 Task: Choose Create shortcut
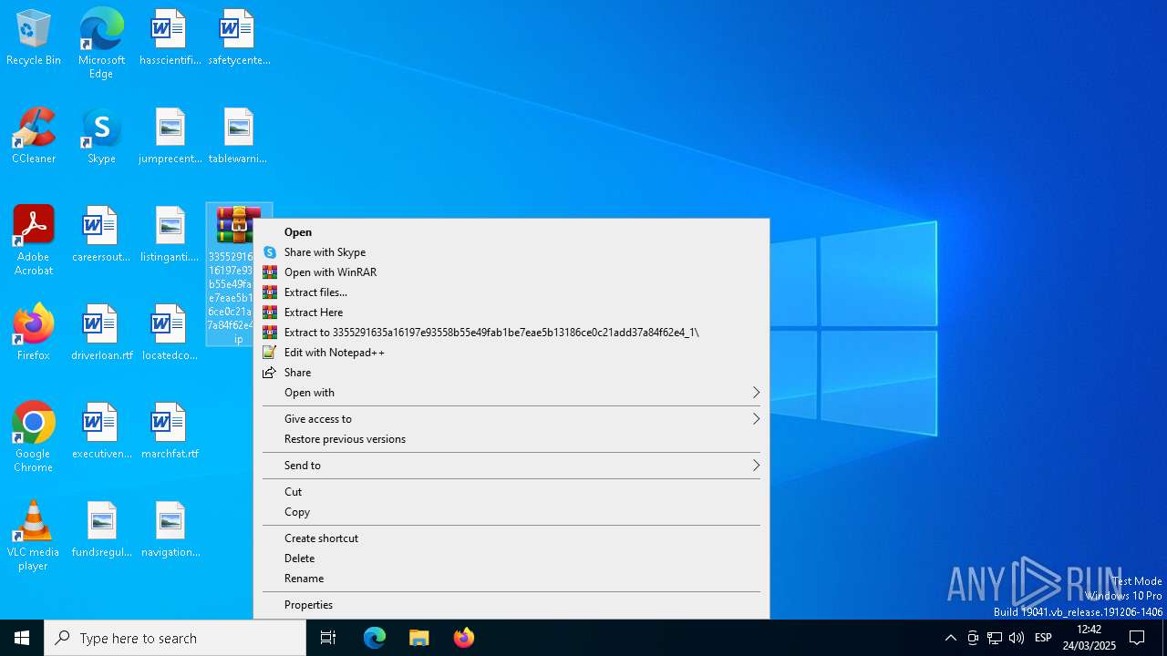click(511, 538)
